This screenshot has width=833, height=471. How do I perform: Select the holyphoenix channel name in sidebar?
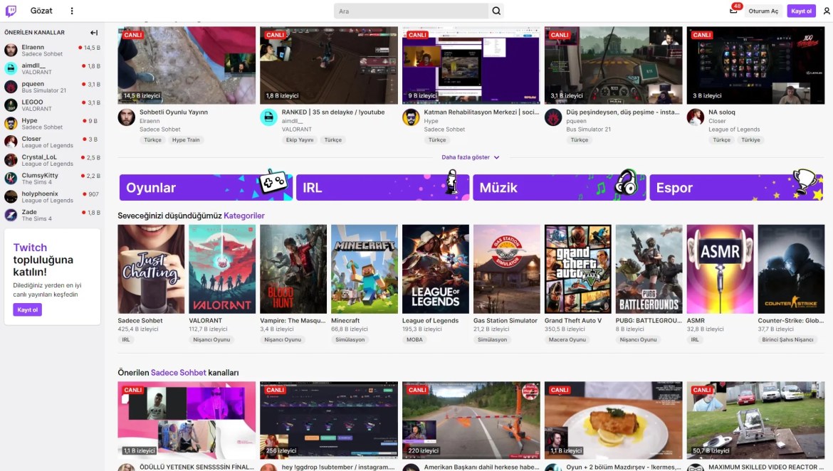coord(40,194)
